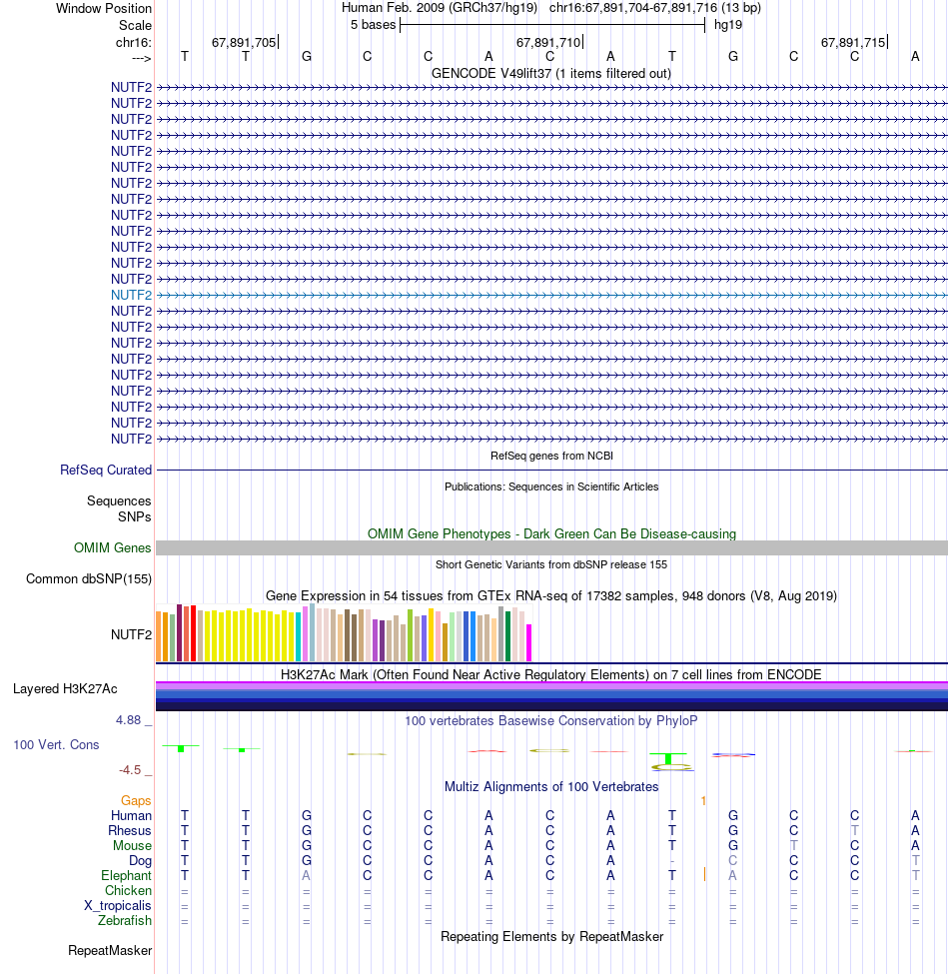
Task: Click the ---> strand direction arrow label
Action: (x=142, y=58)
